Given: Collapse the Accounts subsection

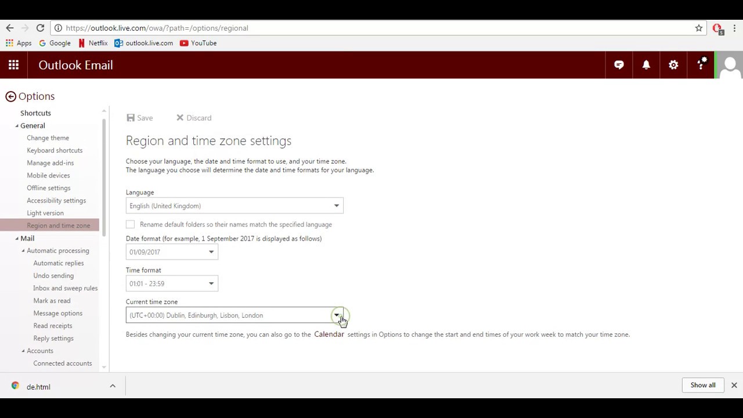Looking at the screenshot, I should (23, 351).
